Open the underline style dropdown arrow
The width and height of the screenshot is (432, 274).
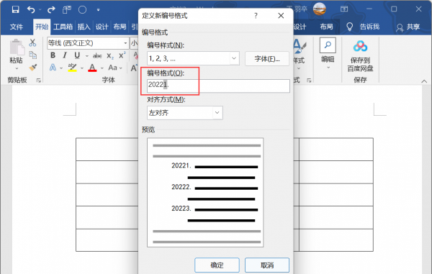[x=87, y=55]
